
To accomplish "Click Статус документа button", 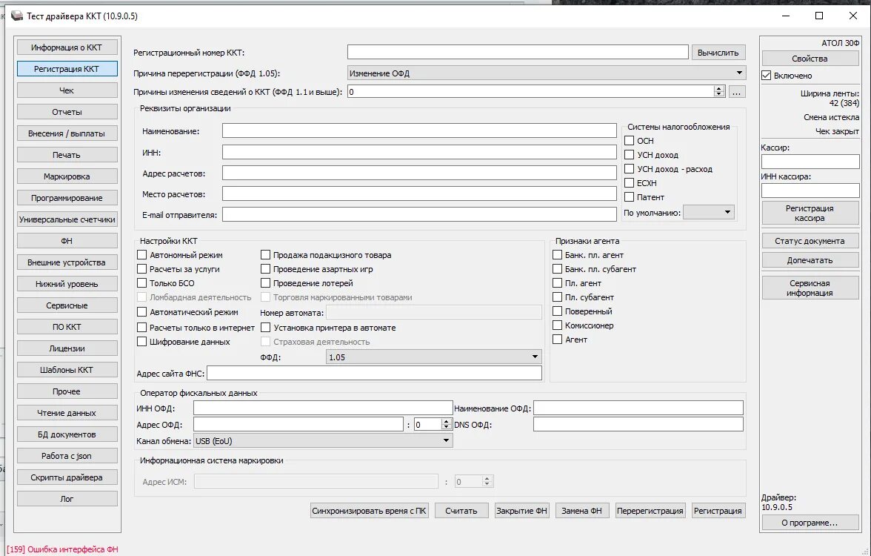I will (810, 241).
